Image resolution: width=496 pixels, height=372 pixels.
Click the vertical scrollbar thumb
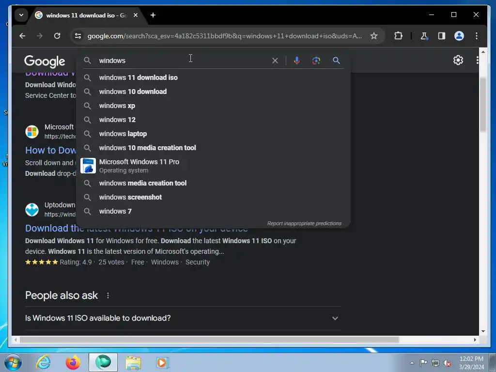pyautogui.click(x=483, y=105)
